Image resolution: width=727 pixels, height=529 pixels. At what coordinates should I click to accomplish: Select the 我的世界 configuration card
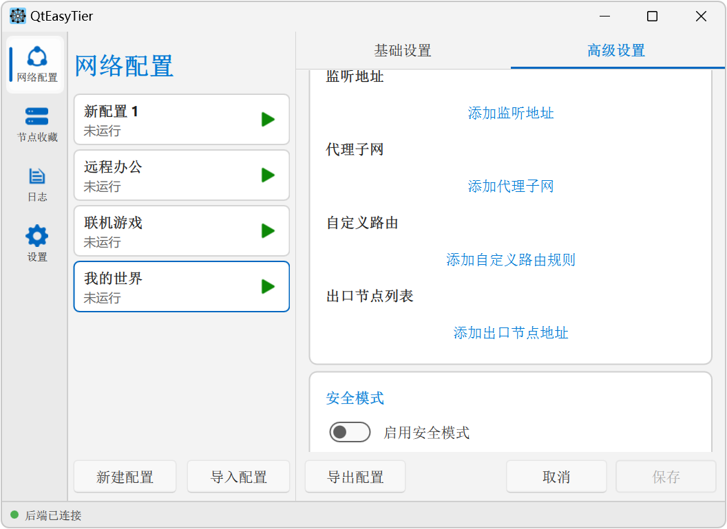point(182,286)
